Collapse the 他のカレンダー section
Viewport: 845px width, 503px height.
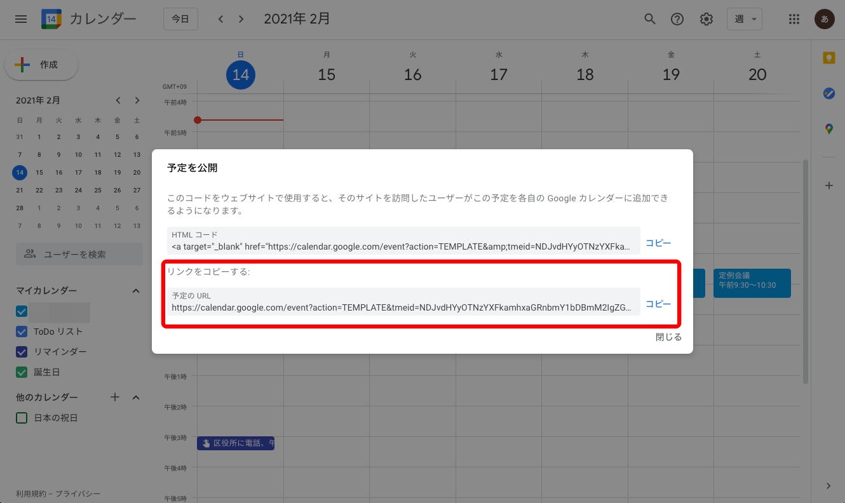135,397
